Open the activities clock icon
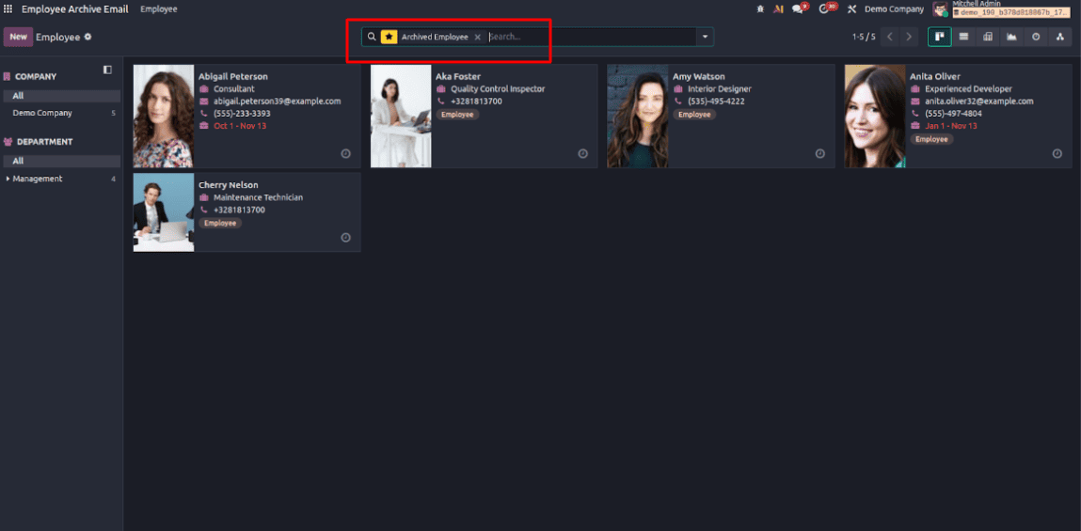 [826, 8]
